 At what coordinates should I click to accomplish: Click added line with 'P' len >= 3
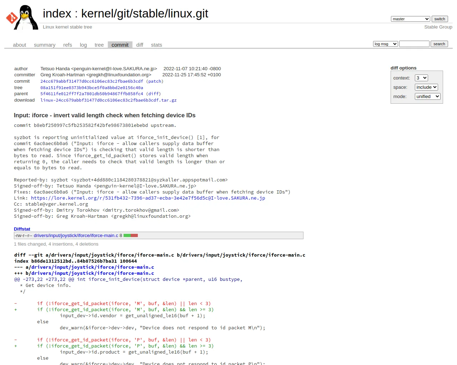[114, 346]
